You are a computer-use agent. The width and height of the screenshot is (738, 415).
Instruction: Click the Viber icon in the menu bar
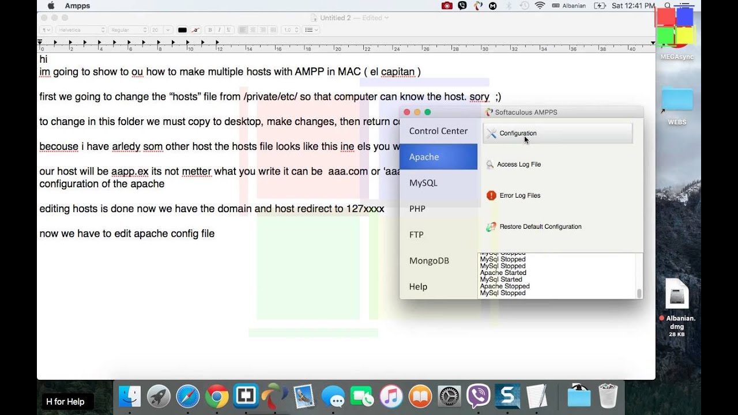point(462,6)
